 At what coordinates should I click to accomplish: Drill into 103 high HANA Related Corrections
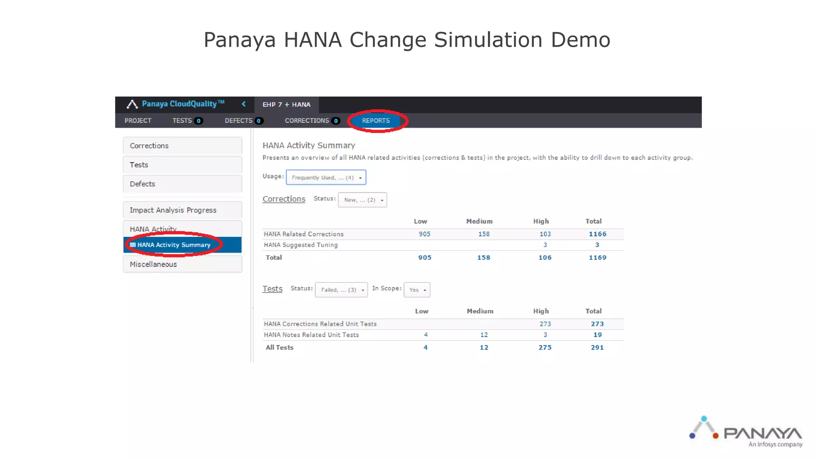[x=545, y=234]
